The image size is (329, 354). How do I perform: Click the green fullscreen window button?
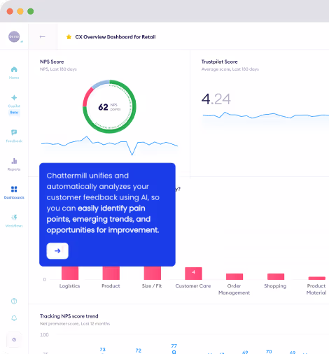pos(31,11)
